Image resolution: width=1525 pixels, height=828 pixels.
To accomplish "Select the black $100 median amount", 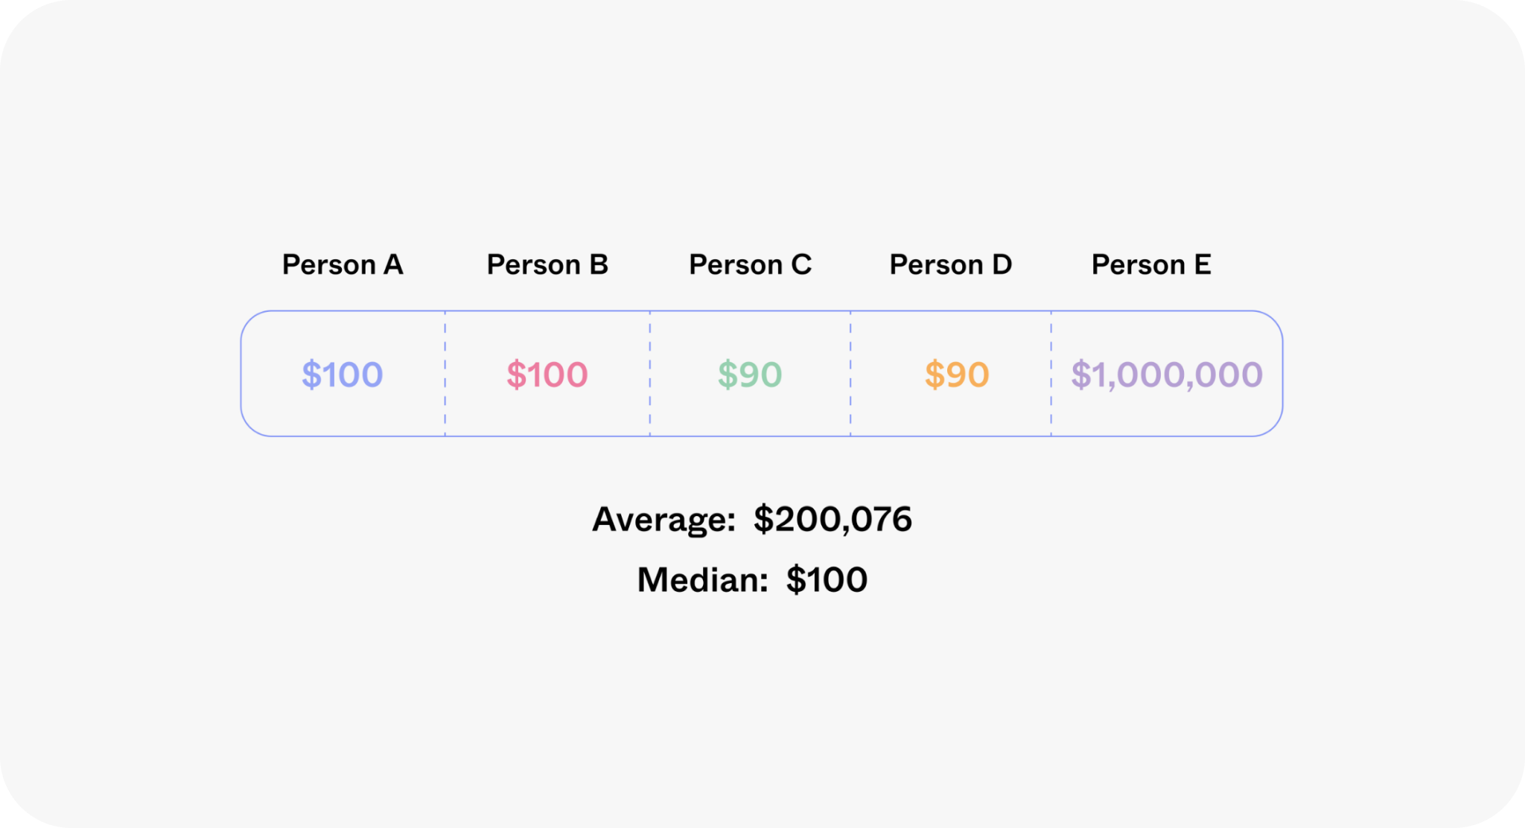I will point(827,579).
